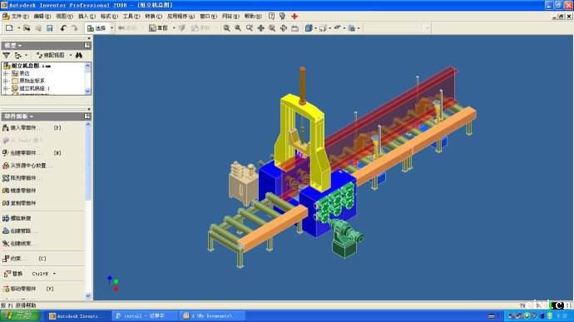Click the Zoom All magnifier icon
Viewport: 574px width, 322px height.
(226, 28)
